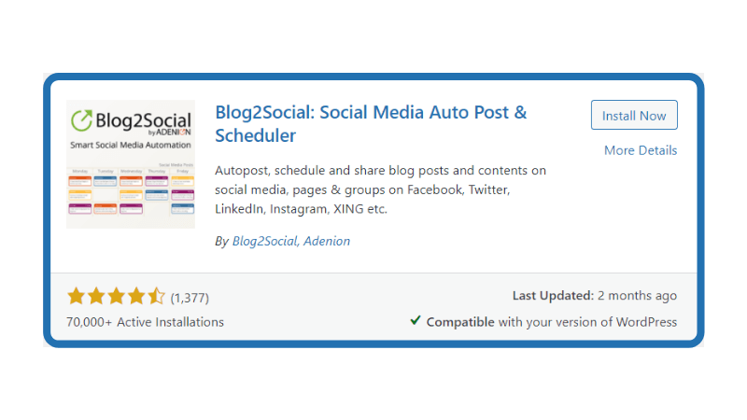Screen dimensions: 747x420
Task: Click the Smart Social Media Automation caption
Action: [x=131, y=145]
